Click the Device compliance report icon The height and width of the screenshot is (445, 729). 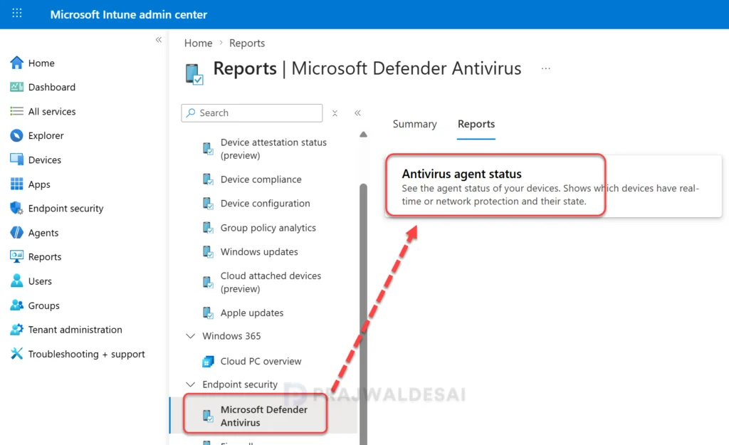(x=209, y=179)
